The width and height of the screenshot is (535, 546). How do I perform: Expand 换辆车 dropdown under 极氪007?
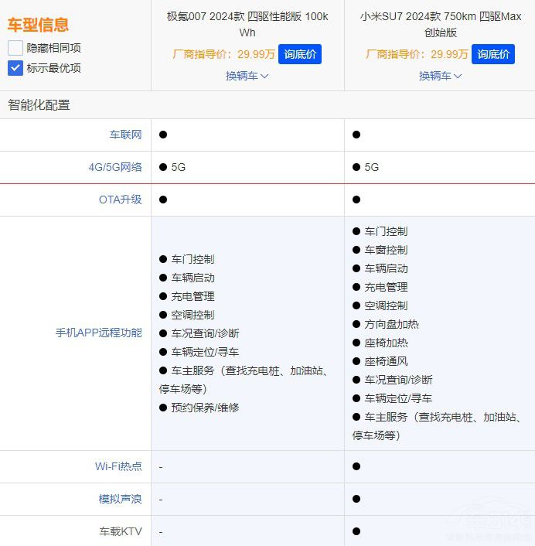pyautogui.click(x=247, y=76)
